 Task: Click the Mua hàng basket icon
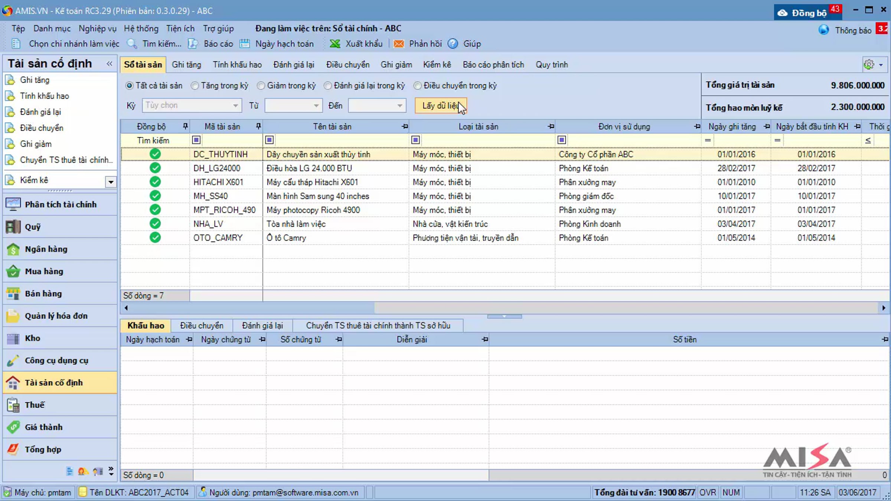pos(13,271)
